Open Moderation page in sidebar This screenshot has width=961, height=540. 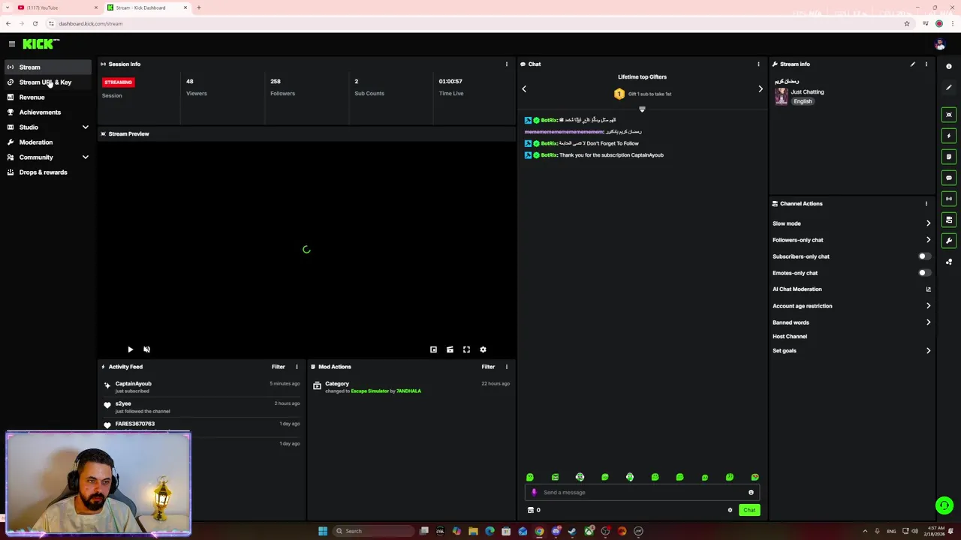pos(47,142)
